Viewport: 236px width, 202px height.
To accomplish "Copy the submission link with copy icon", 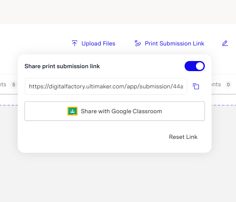I will [196, 86].
